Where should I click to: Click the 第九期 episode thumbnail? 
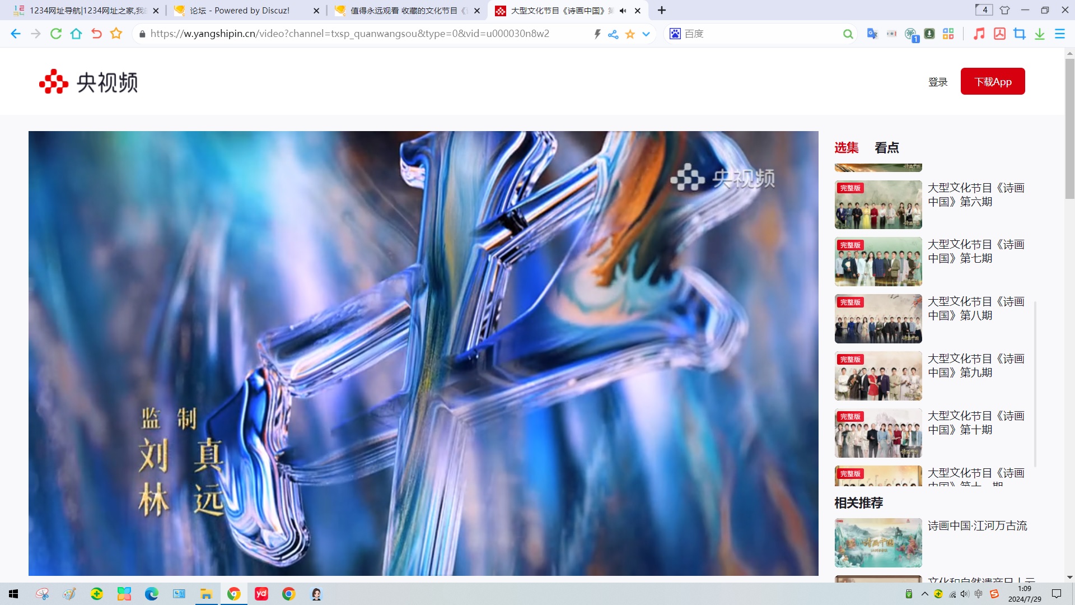point(878,376)
